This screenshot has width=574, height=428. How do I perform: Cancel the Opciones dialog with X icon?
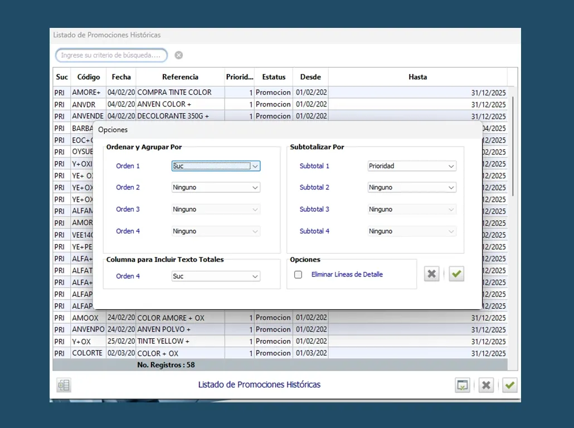click(431, 274)
